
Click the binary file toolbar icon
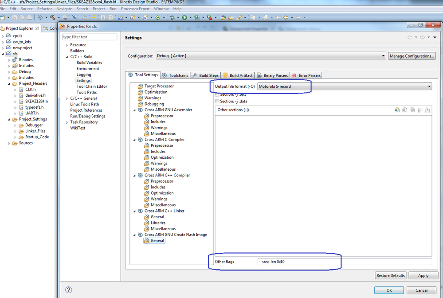pyautogui.click(x=65, y=17)
